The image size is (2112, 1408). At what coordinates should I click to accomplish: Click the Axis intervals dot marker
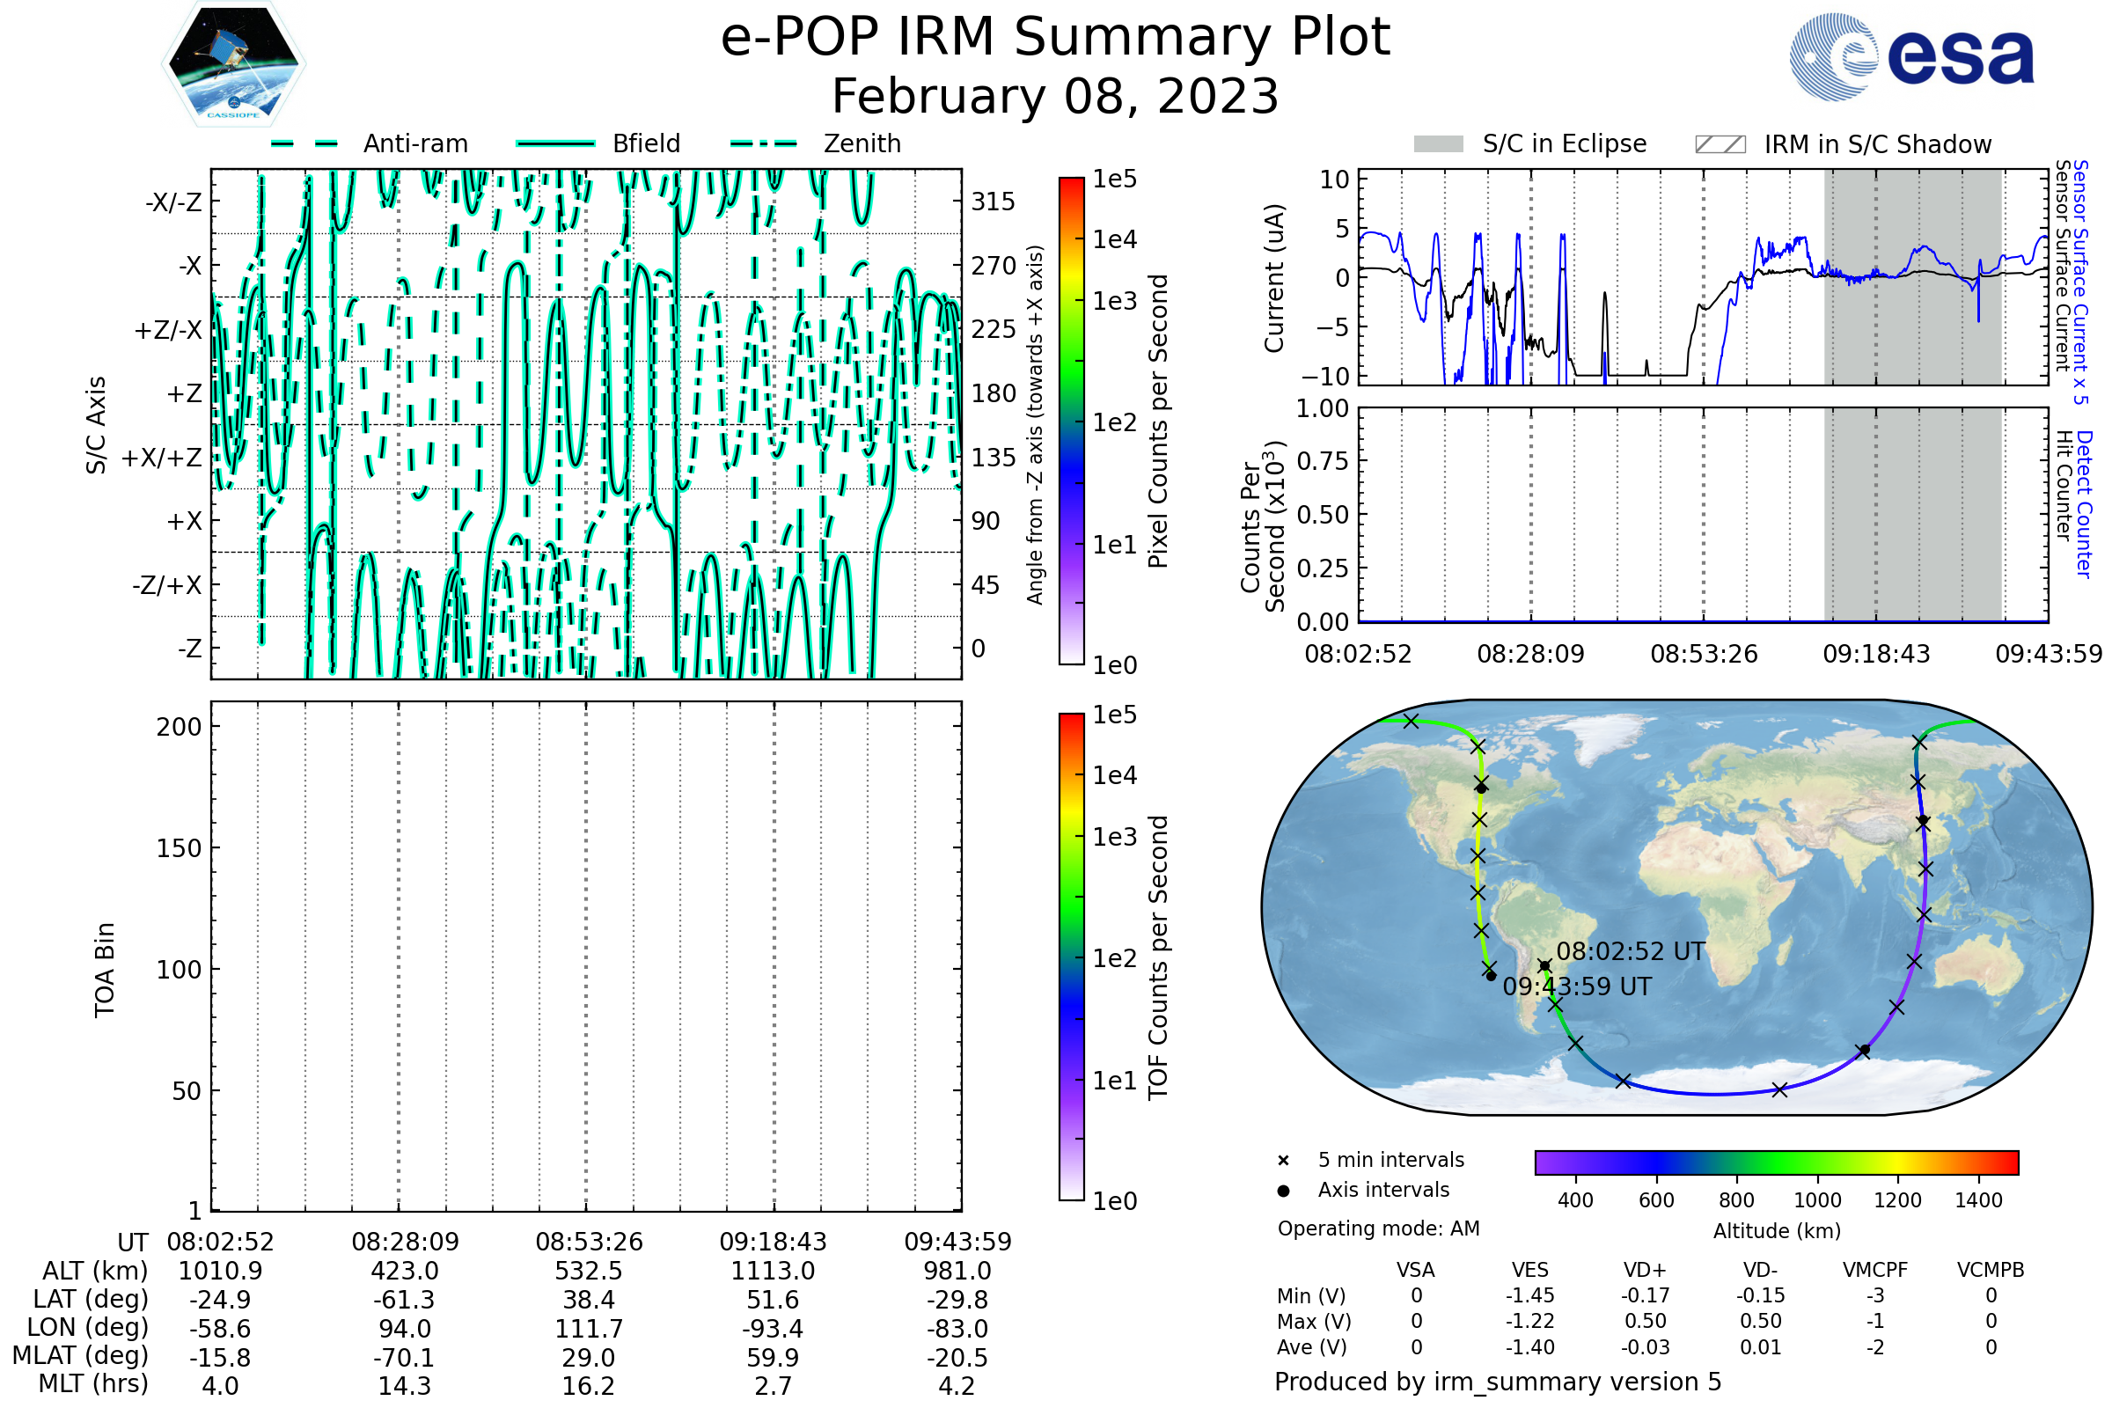[x=1283, y=1191]
